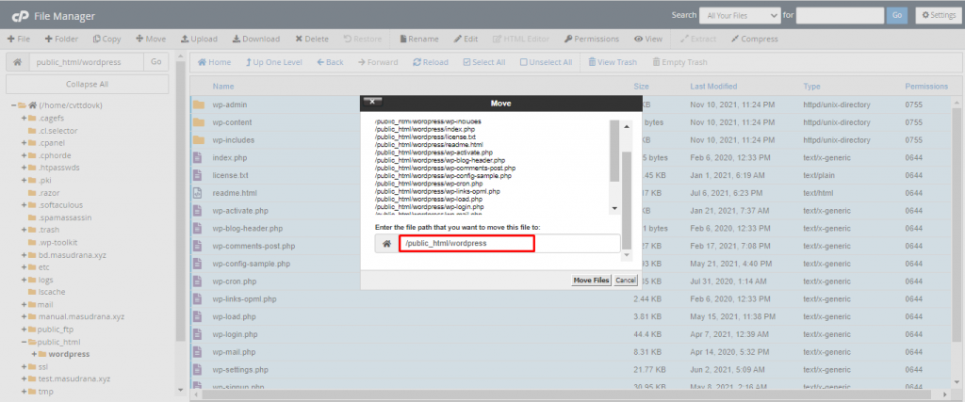Select wp-login.php in the file list

[572, 335]
